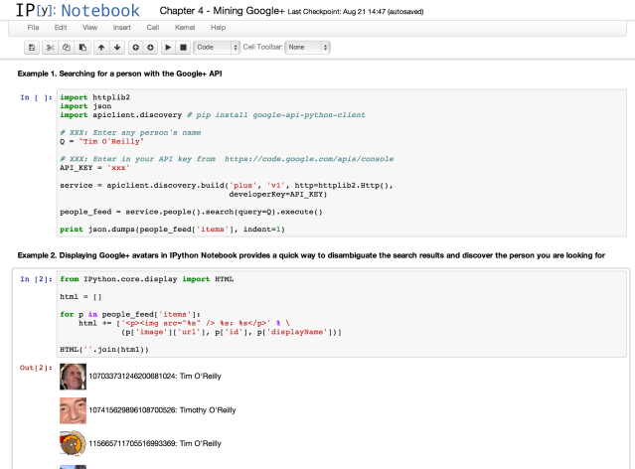Click the Out[2]: prompt
Screen dimensions: 635x469
36,368
